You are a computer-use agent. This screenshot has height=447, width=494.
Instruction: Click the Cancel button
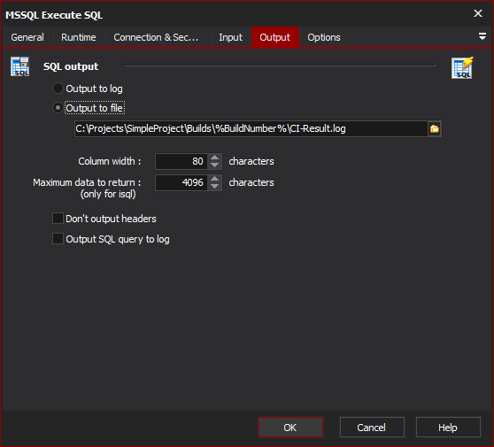(x=372, y=428)
